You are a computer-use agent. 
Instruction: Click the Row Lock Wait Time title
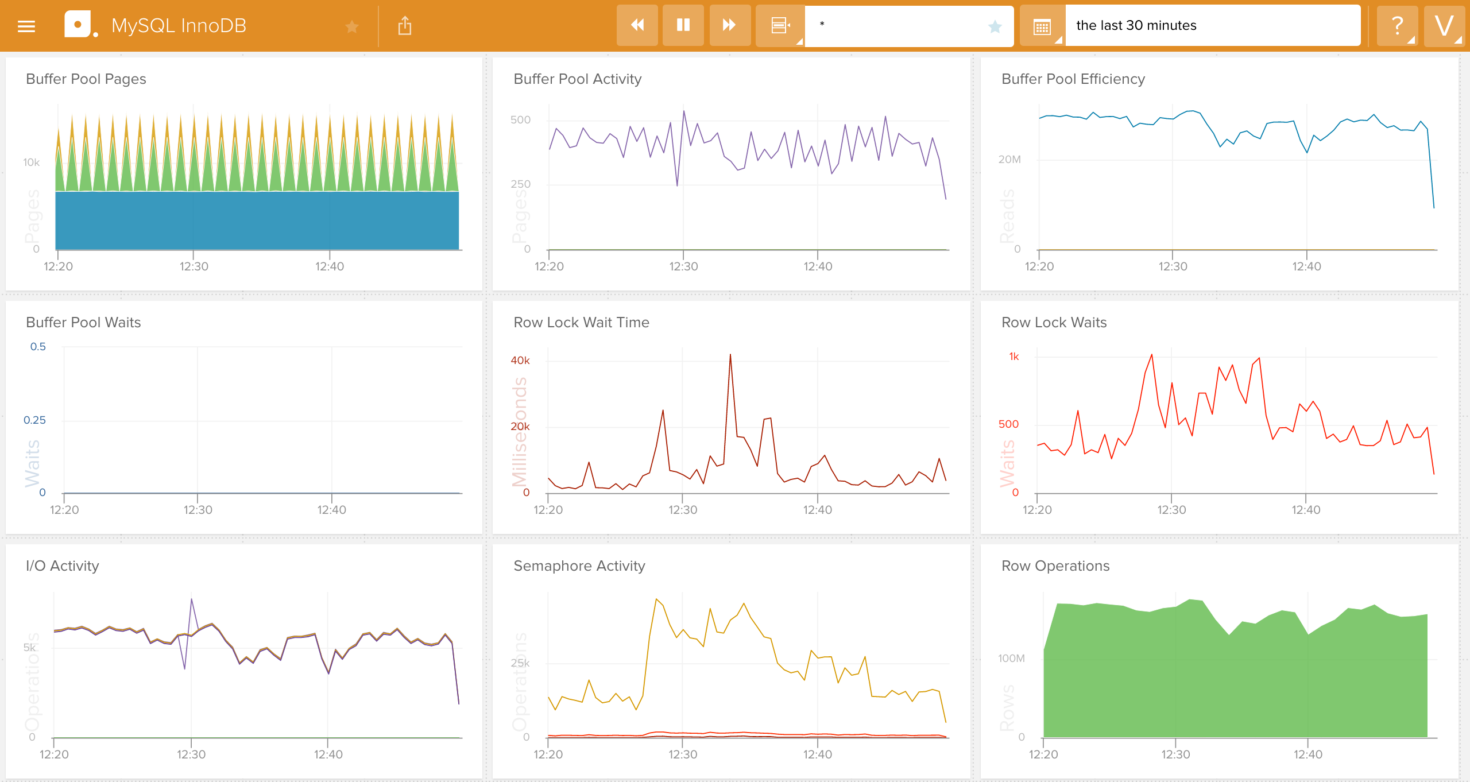pos(582,322)
